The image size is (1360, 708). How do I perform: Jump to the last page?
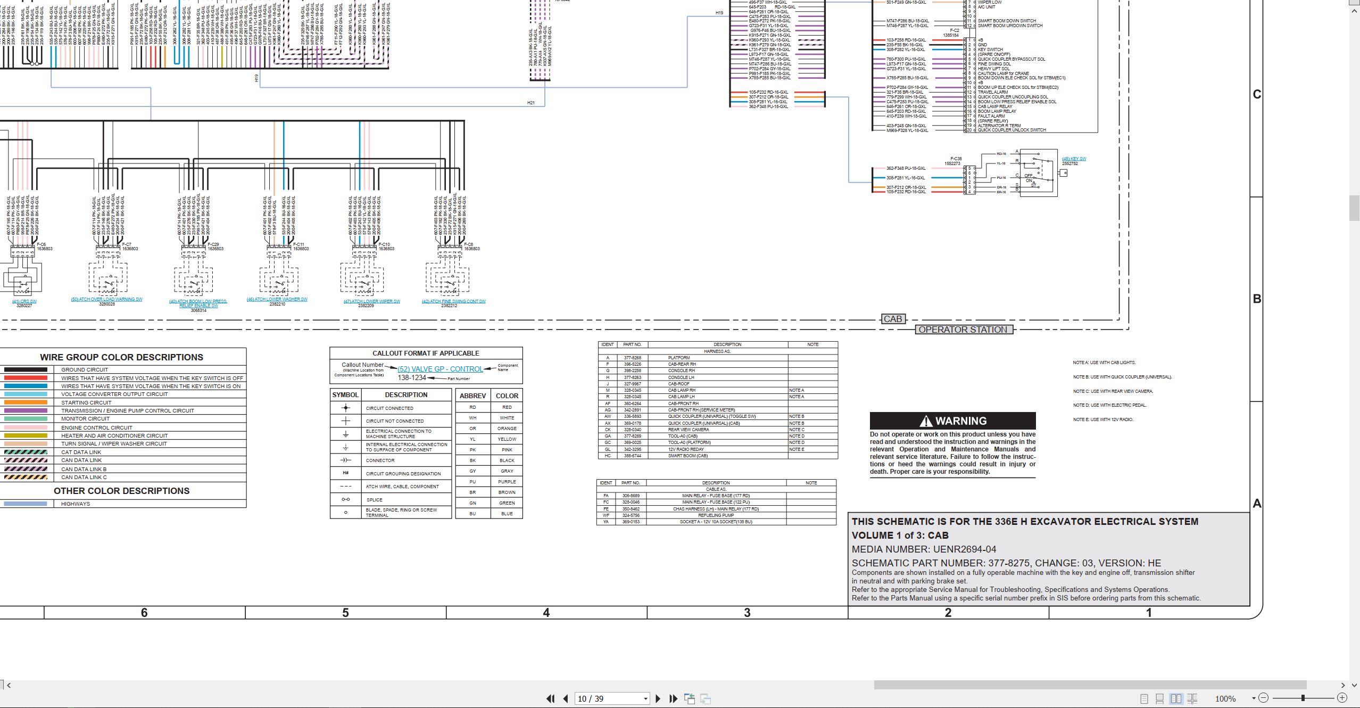(673, 698)
